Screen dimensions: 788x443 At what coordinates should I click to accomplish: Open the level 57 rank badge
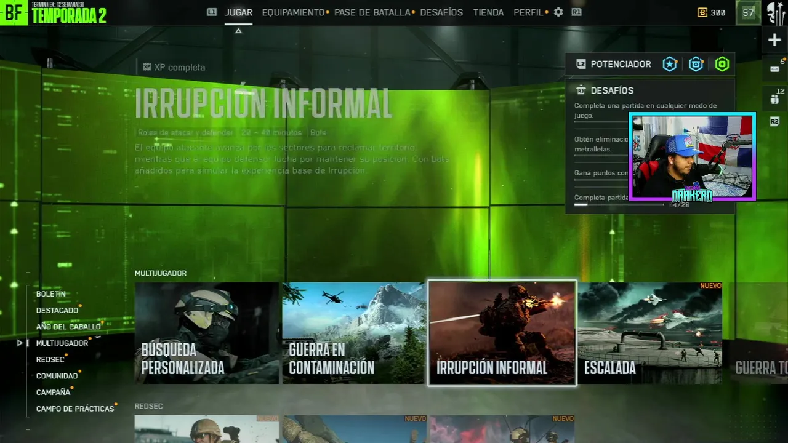[748, 12]
